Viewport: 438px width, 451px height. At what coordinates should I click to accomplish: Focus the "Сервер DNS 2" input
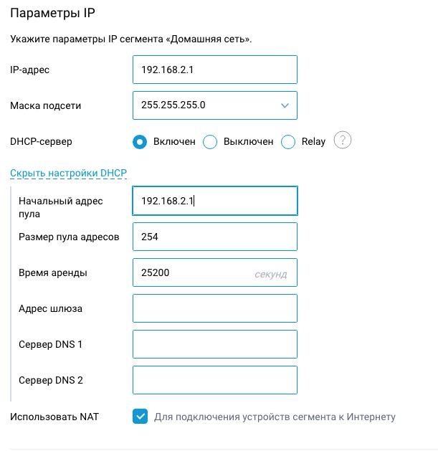tap(215, 380)
